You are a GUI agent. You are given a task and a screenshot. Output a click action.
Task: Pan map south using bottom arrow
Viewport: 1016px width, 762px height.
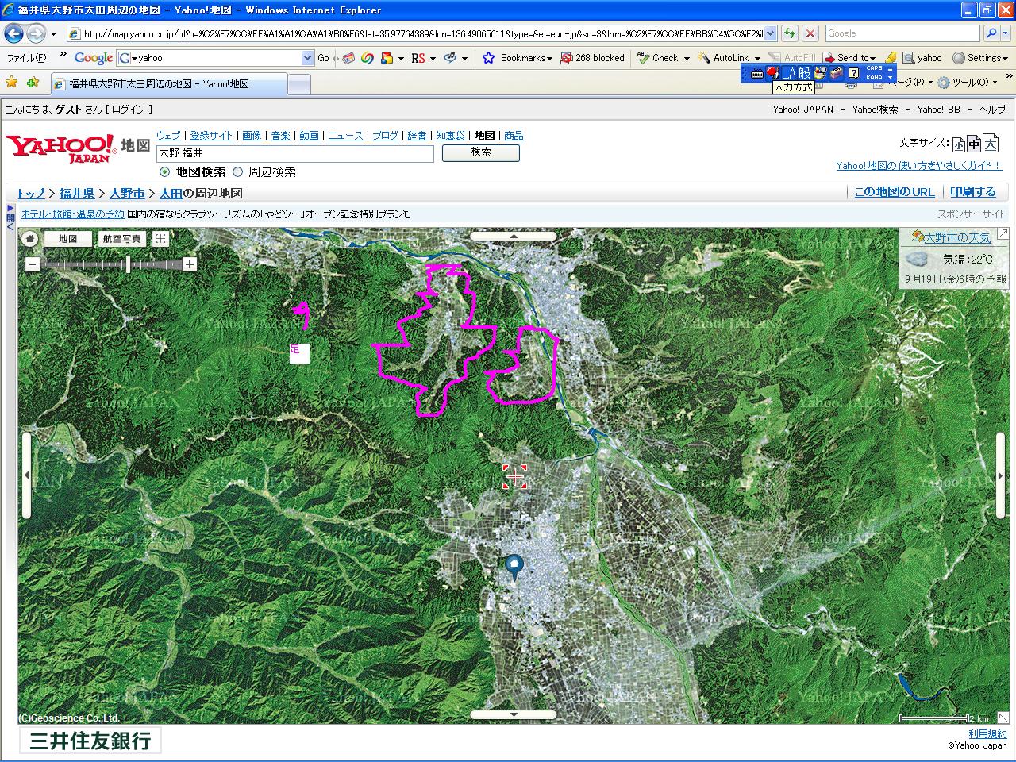click(514, 714)
